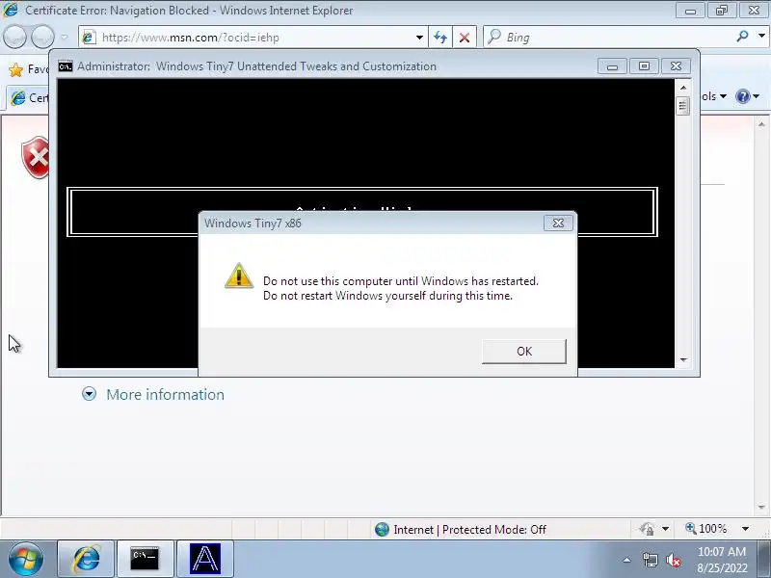The width and height of the screenshot is (771, 578).
Task: Close the Windows Tiny7 x86 warning dialog
Action: (x=558, y=223)
